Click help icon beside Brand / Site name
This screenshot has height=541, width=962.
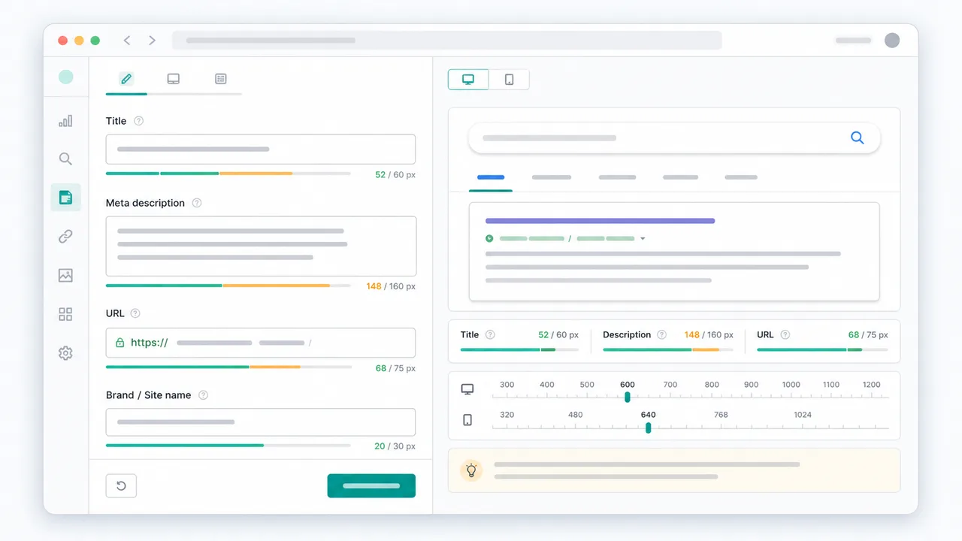pos(203,395)
